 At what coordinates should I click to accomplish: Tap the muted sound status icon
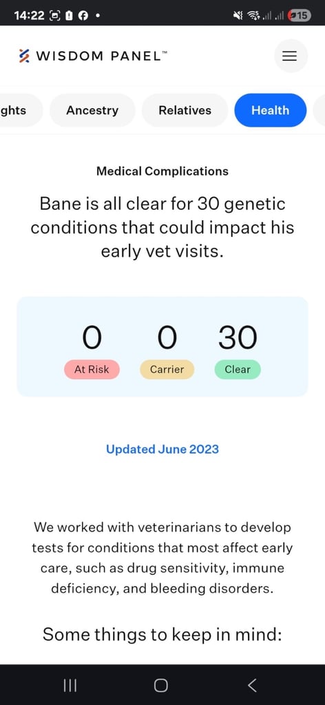click(238, 16)
